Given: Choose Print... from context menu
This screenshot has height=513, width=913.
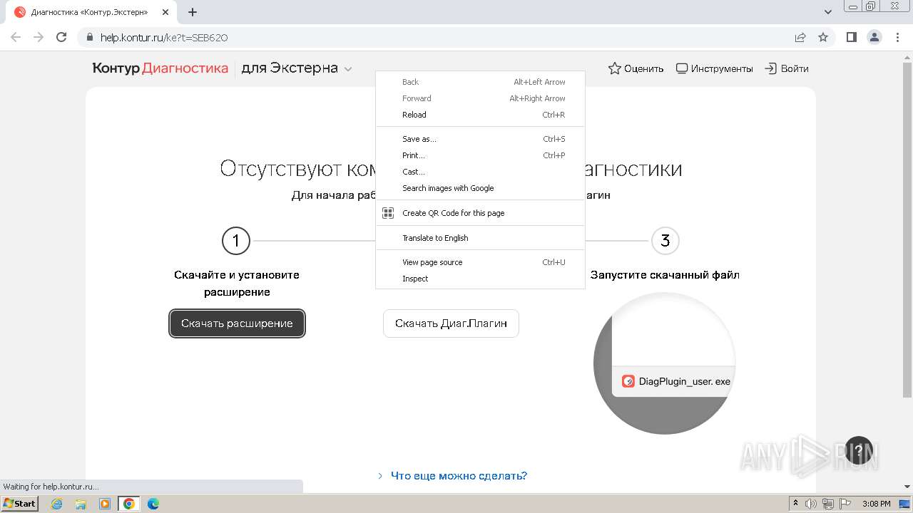Looking at the screenshot, I should pos(480,155).
